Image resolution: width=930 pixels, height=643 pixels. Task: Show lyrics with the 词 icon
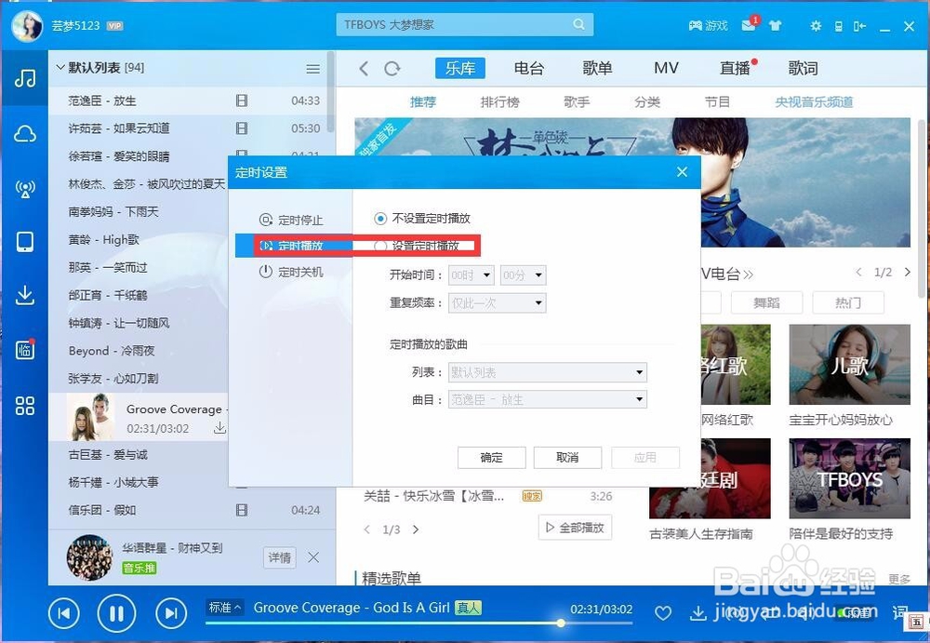pyautogui.click(x=898, y=613)
